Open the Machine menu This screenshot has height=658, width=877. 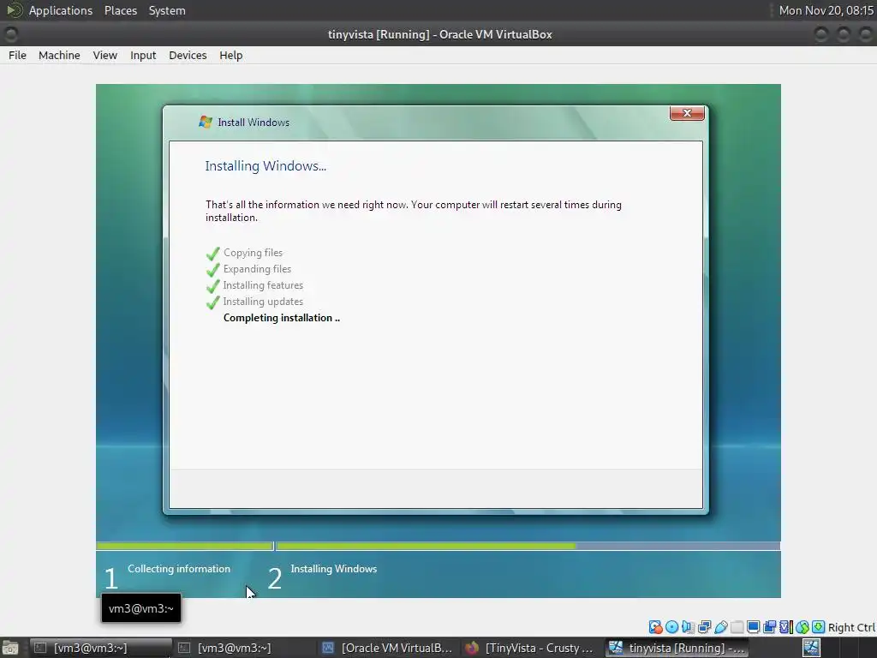click(x=59, y=56)
